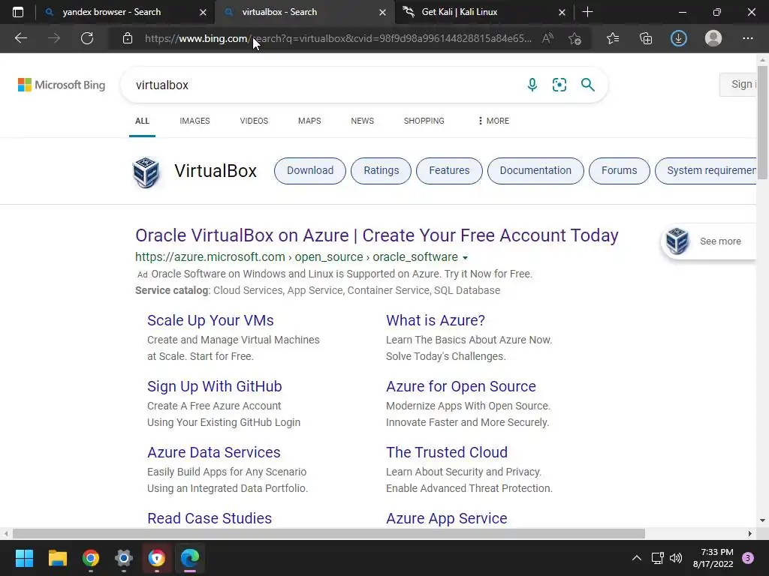
Task: Open the clock and date flyout
Action: [x=713, y=558]
